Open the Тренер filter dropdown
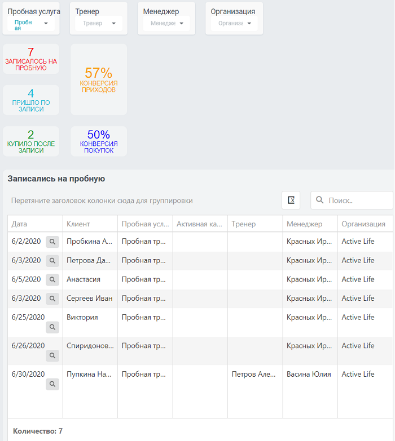Viewport: 395px width, 441px height. pyautogui.click(x=99, y=23)
